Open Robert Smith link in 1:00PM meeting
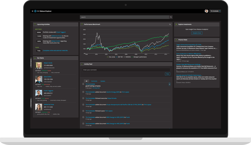The width and height of the screenshot is (251, 145). [x=56, y=41]
